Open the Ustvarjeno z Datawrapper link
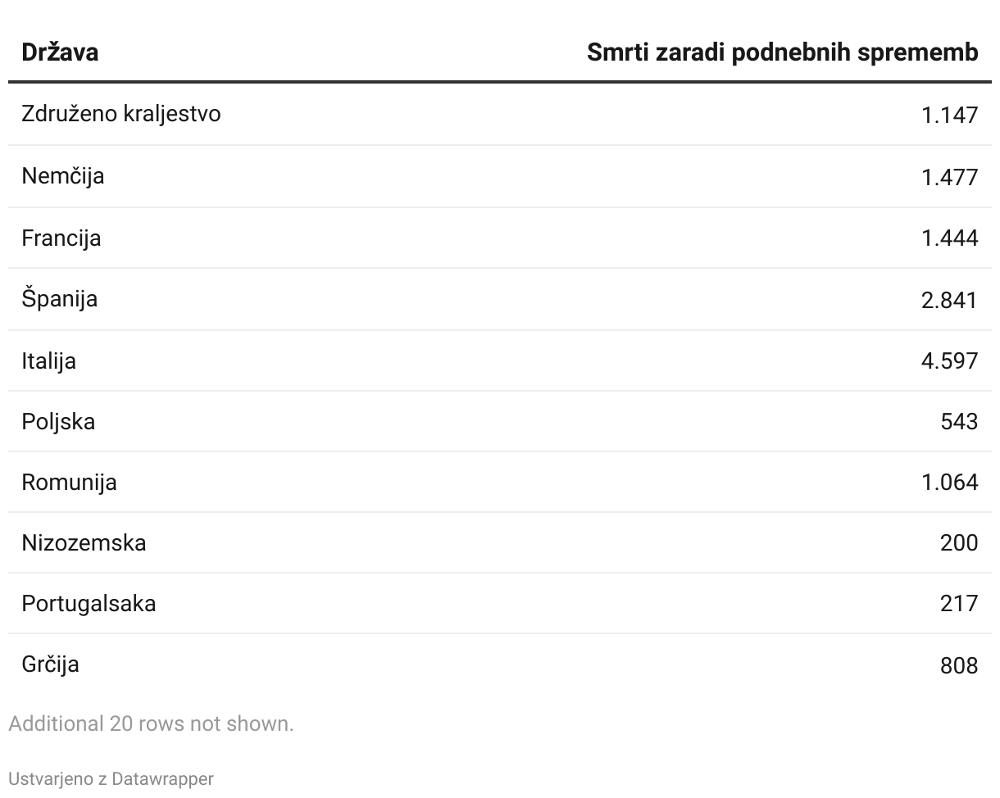The height and width of the screenshot is (798, 1000). point(111,778)
